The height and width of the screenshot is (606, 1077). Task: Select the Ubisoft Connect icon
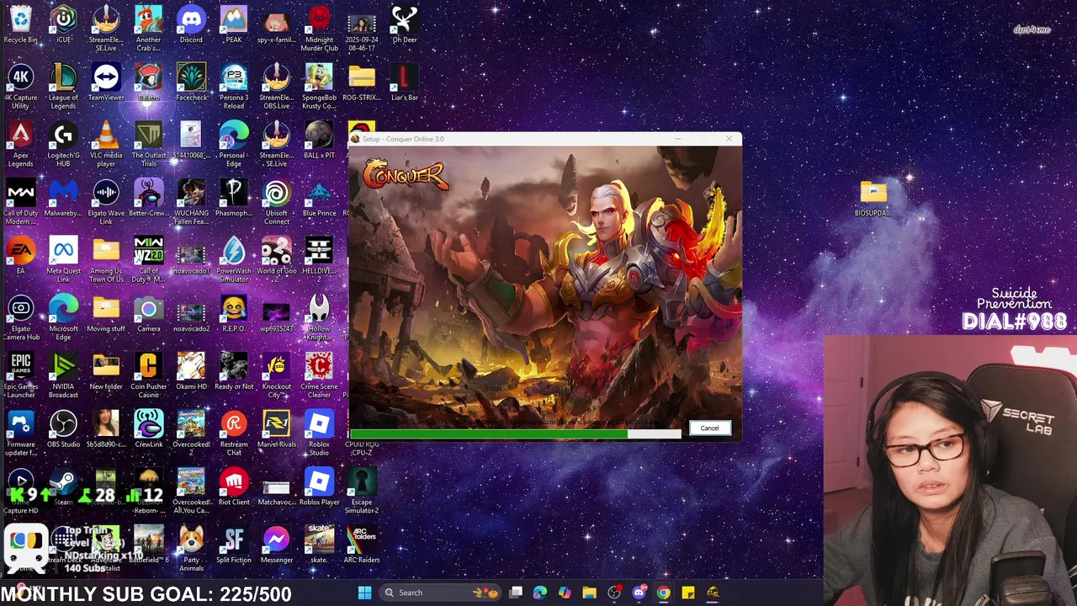pyautogui.click(x=276, y=202)
